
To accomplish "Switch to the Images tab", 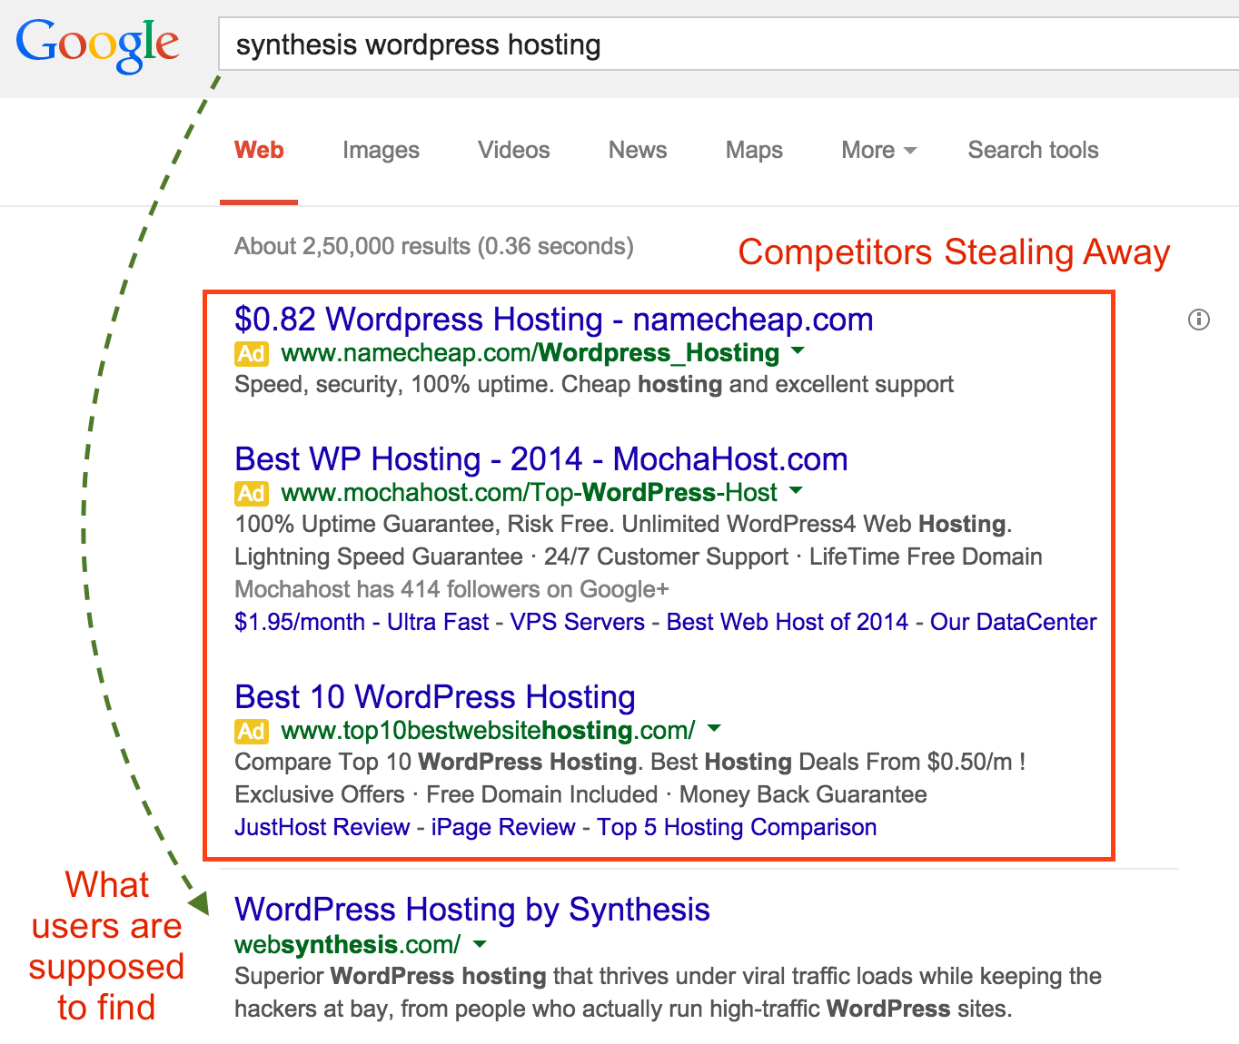I will [381, 150].
